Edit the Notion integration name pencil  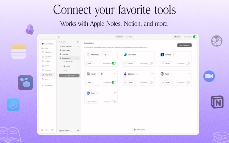[x=98, y=74]
